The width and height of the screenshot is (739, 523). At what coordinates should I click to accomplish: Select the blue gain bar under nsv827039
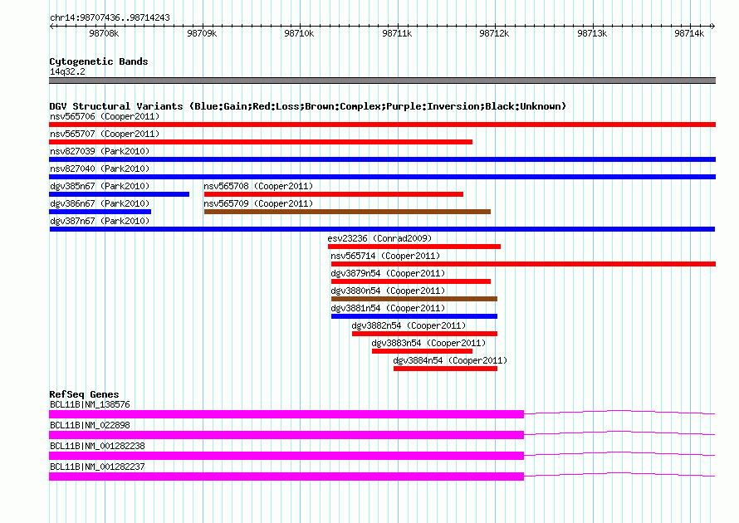point(382,159)
